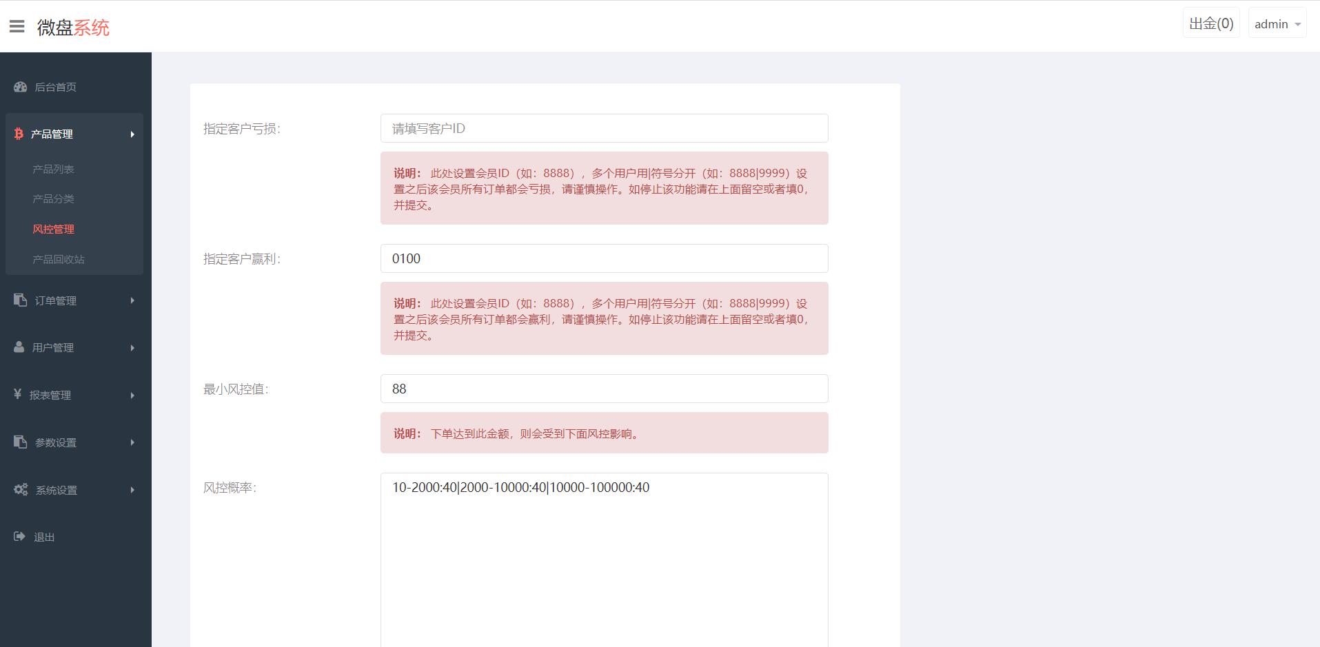The height and width of the screenshot is (647, 1320).
Task: Go to 后台首页 link
Action: [56, 87]
